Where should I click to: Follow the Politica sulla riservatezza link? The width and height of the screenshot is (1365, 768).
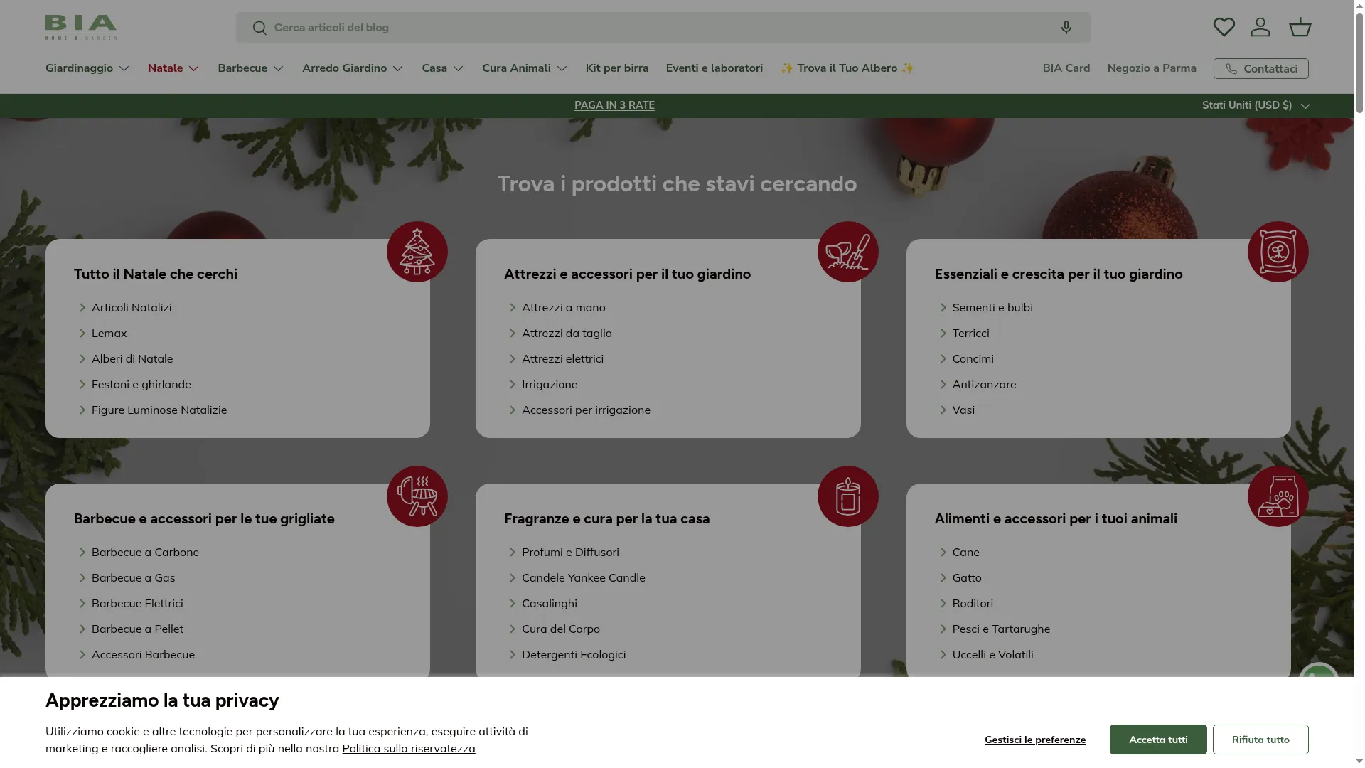click(x=408, y=749)
